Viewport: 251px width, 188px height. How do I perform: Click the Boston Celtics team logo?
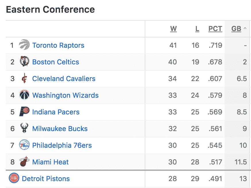[x=24, y=61]
